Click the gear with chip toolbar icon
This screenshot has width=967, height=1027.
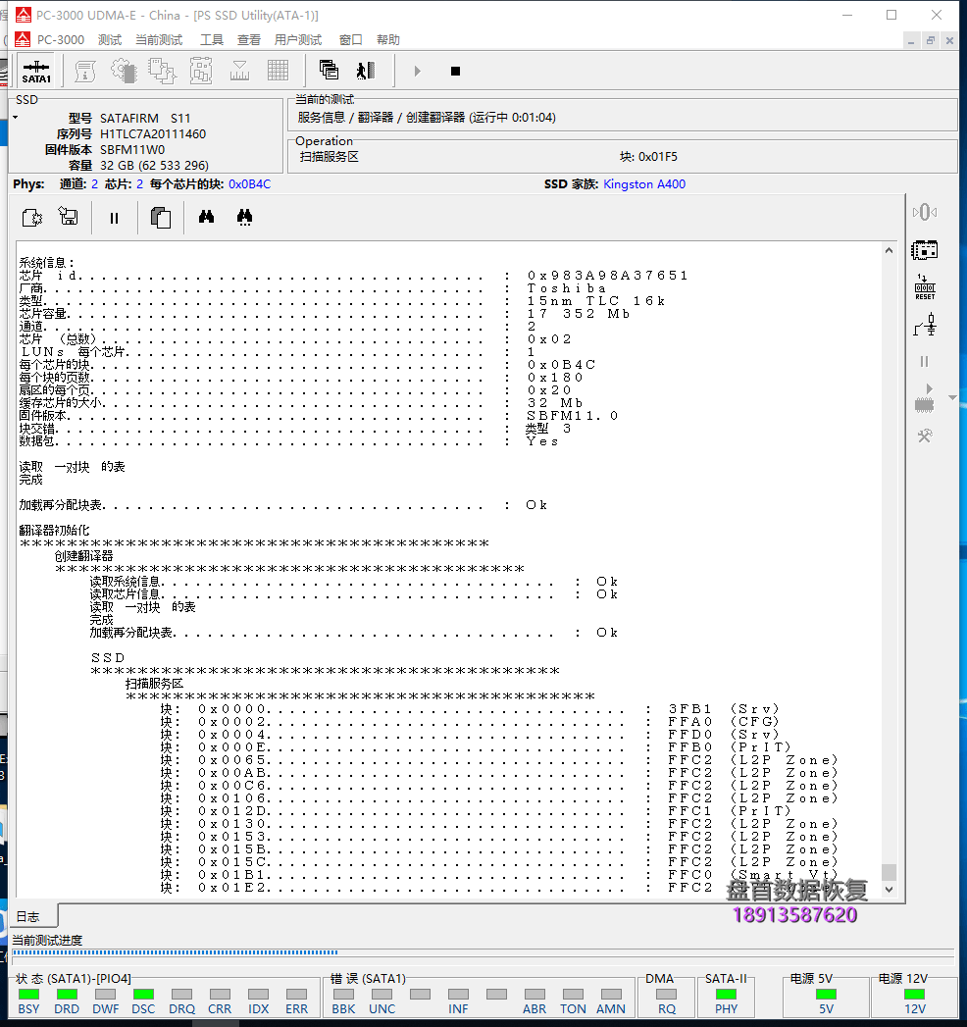[x=124, y=71]
